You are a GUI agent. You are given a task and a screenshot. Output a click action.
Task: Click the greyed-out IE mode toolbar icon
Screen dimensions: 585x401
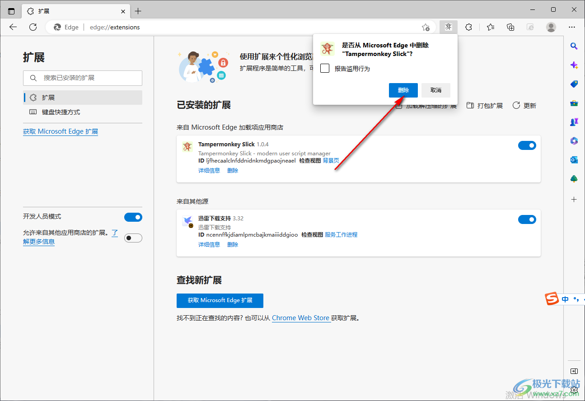tap(531, 27)
